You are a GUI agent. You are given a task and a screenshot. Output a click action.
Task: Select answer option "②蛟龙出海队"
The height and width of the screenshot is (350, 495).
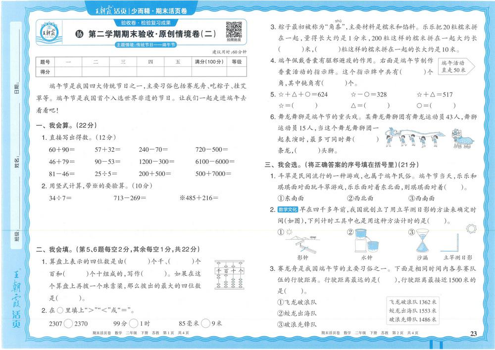click(x=297, y=313)
